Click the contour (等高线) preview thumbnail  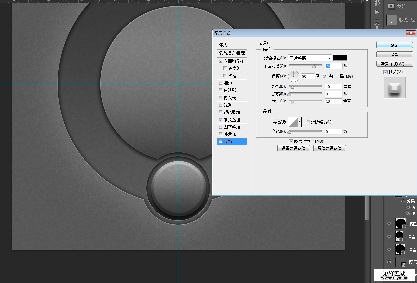click(x=293, y=122)
